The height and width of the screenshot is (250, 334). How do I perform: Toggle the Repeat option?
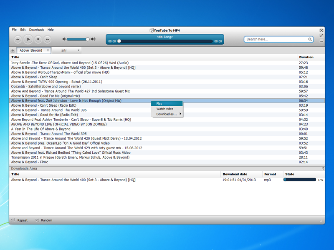pos(19,220)
